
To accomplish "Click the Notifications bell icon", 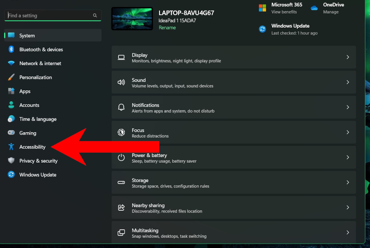I will (121, 107).
